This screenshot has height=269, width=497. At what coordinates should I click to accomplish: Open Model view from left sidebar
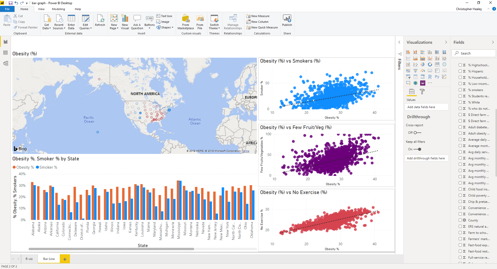[x=5, y=63]
